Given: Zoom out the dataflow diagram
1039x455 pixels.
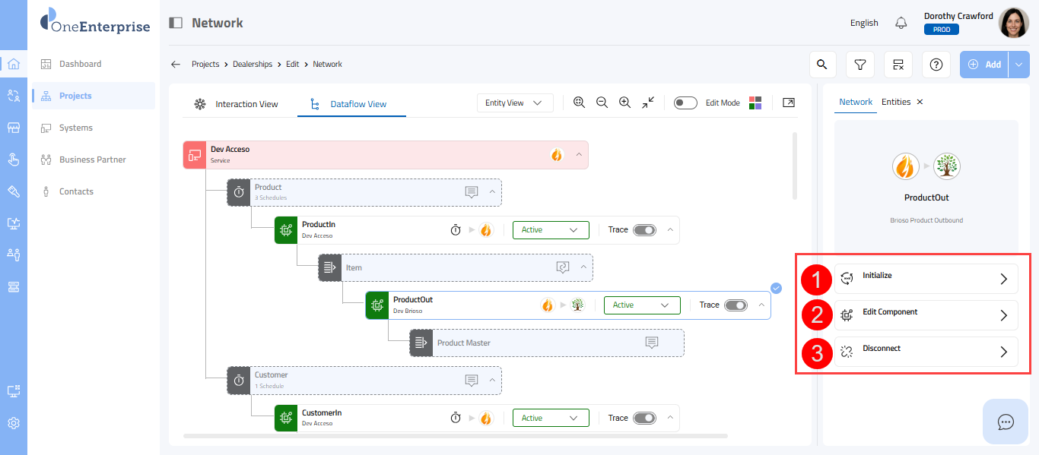Looking at the screenshot, I should coord(602,103).
